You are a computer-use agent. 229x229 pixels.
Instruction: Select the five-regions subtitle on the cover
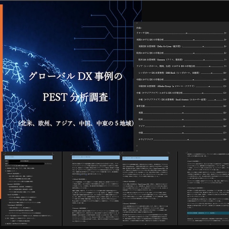click(x=76, y=124)
